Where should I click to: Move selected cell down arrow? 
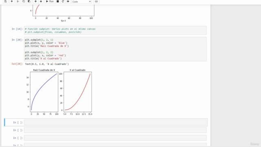point(41,2)
